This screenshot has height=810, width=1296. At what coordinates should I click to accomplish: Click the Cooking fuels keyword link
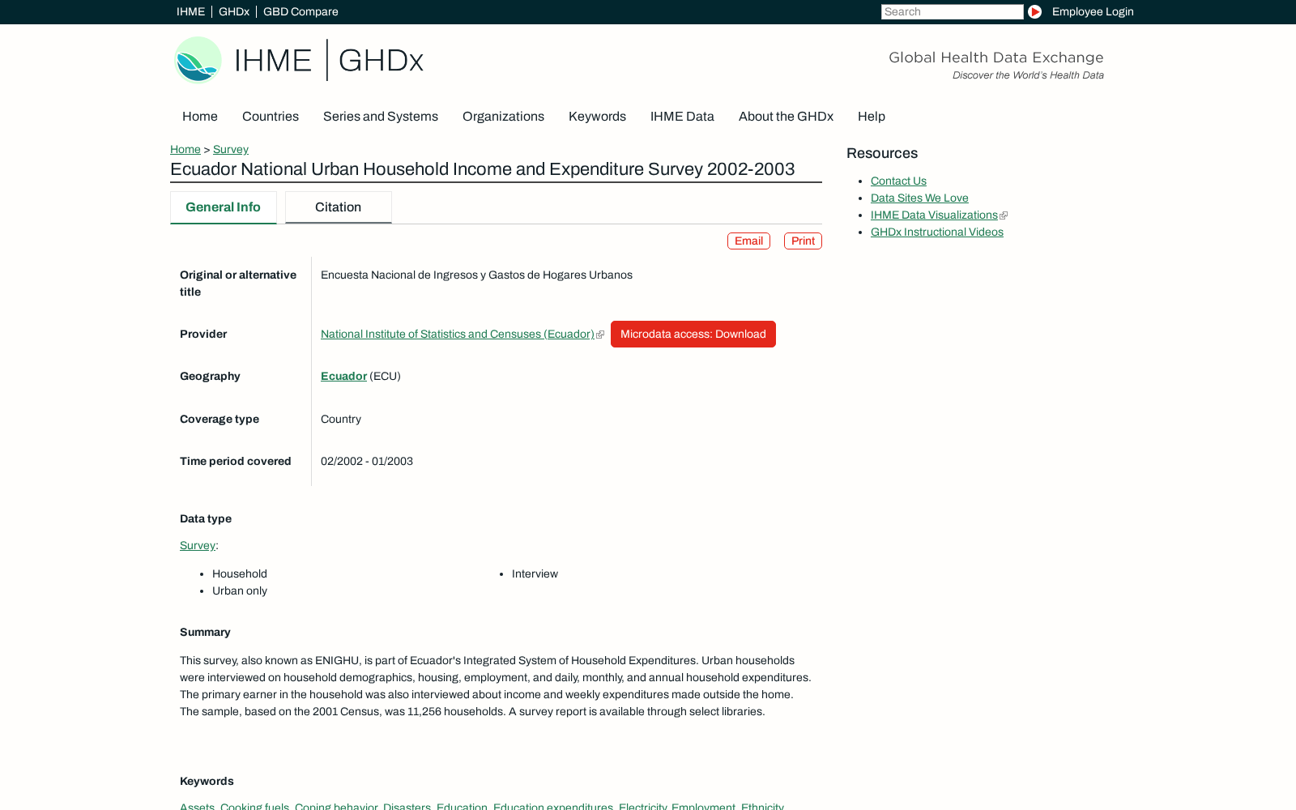(x=254, y=806)
